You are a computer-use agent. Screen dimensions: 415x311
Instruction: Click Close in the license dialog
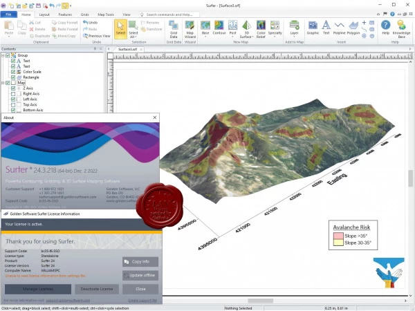click(x=140, y=289)
